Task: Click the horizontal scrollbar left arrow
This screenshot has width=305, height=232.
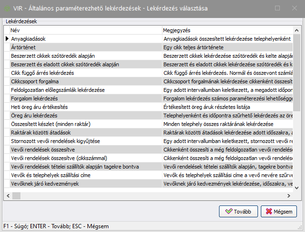Action: (8, 196)
